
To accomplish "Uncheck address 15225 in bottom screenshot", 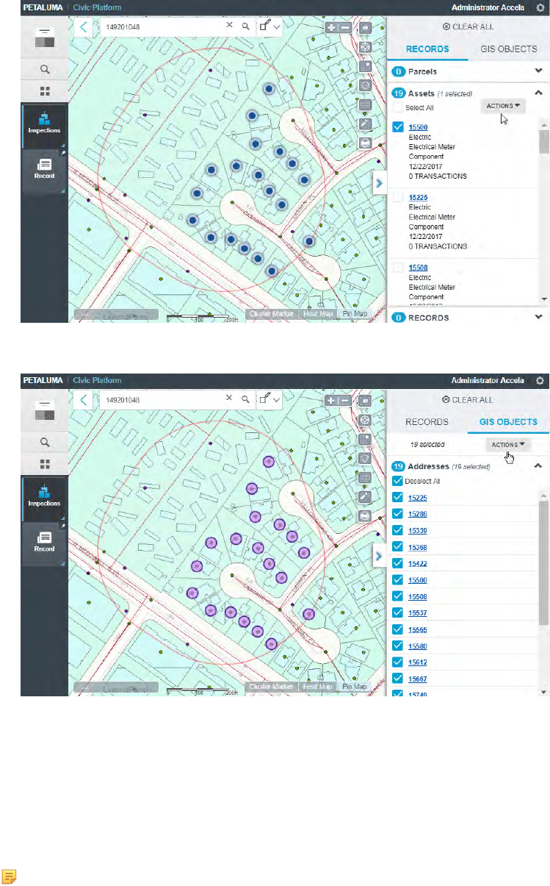I will [398, 497].
